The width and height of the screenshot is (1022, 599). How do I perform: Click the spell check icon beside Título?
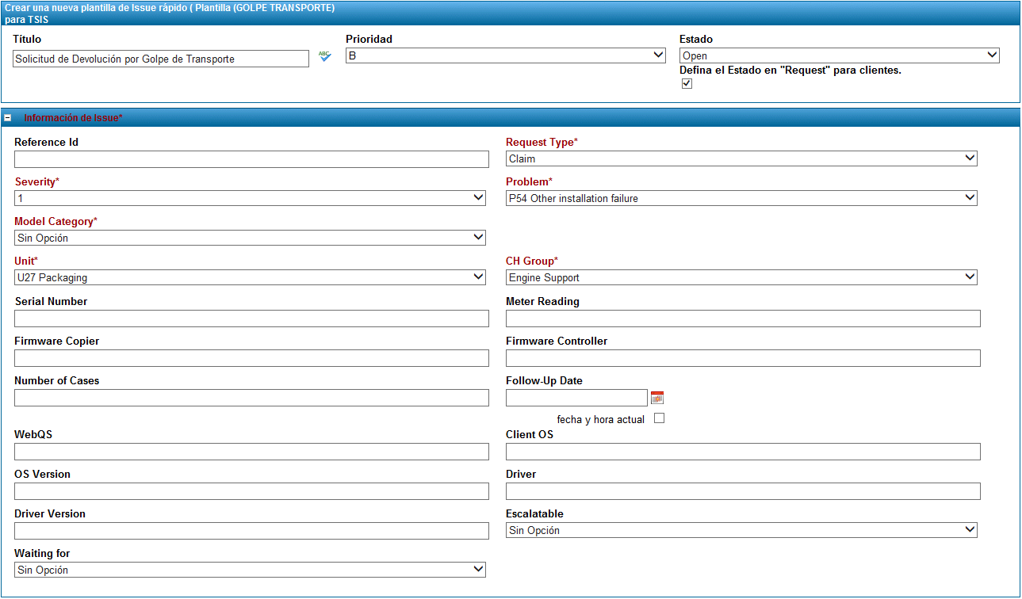click(x=324, y=56)
